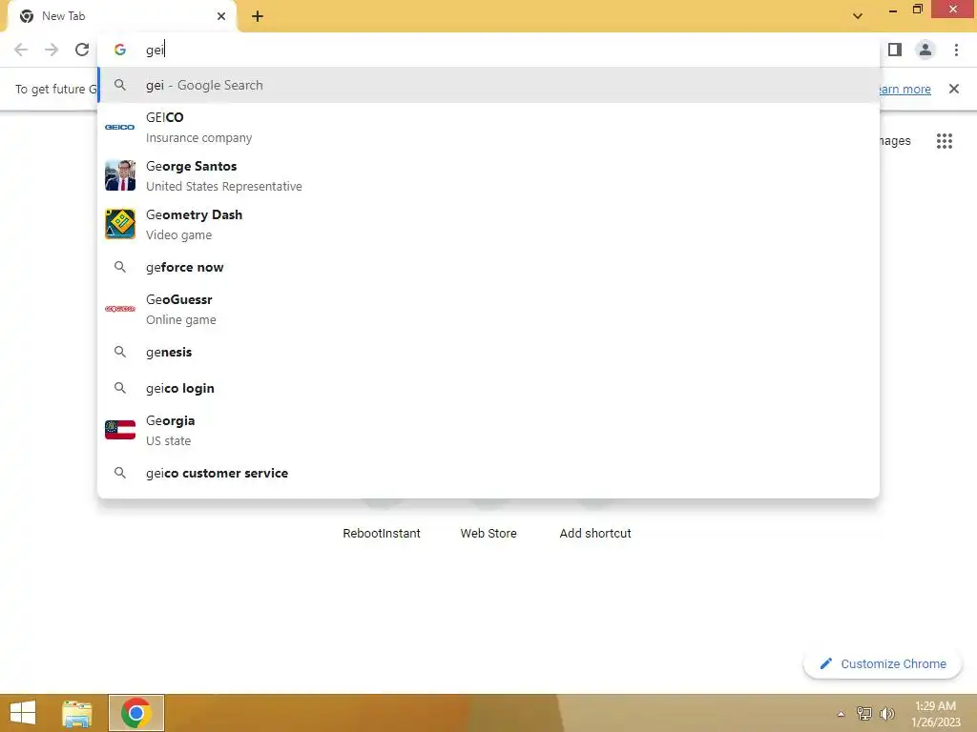Open the Images link
Viewport: 977px width, 732px height.
click(895, 141)
